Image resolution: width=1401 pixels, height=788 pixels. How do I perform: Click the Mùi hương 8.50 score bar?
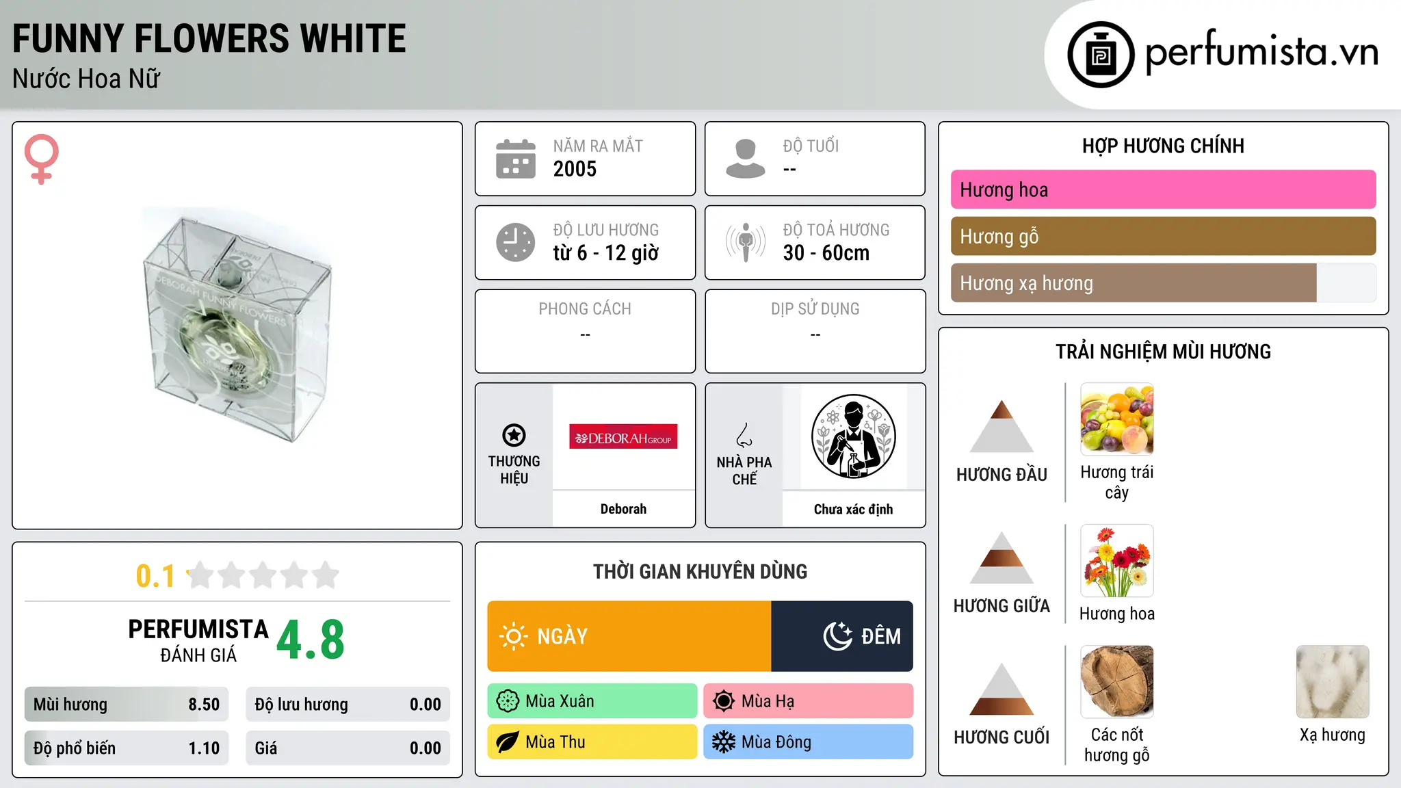127,705
